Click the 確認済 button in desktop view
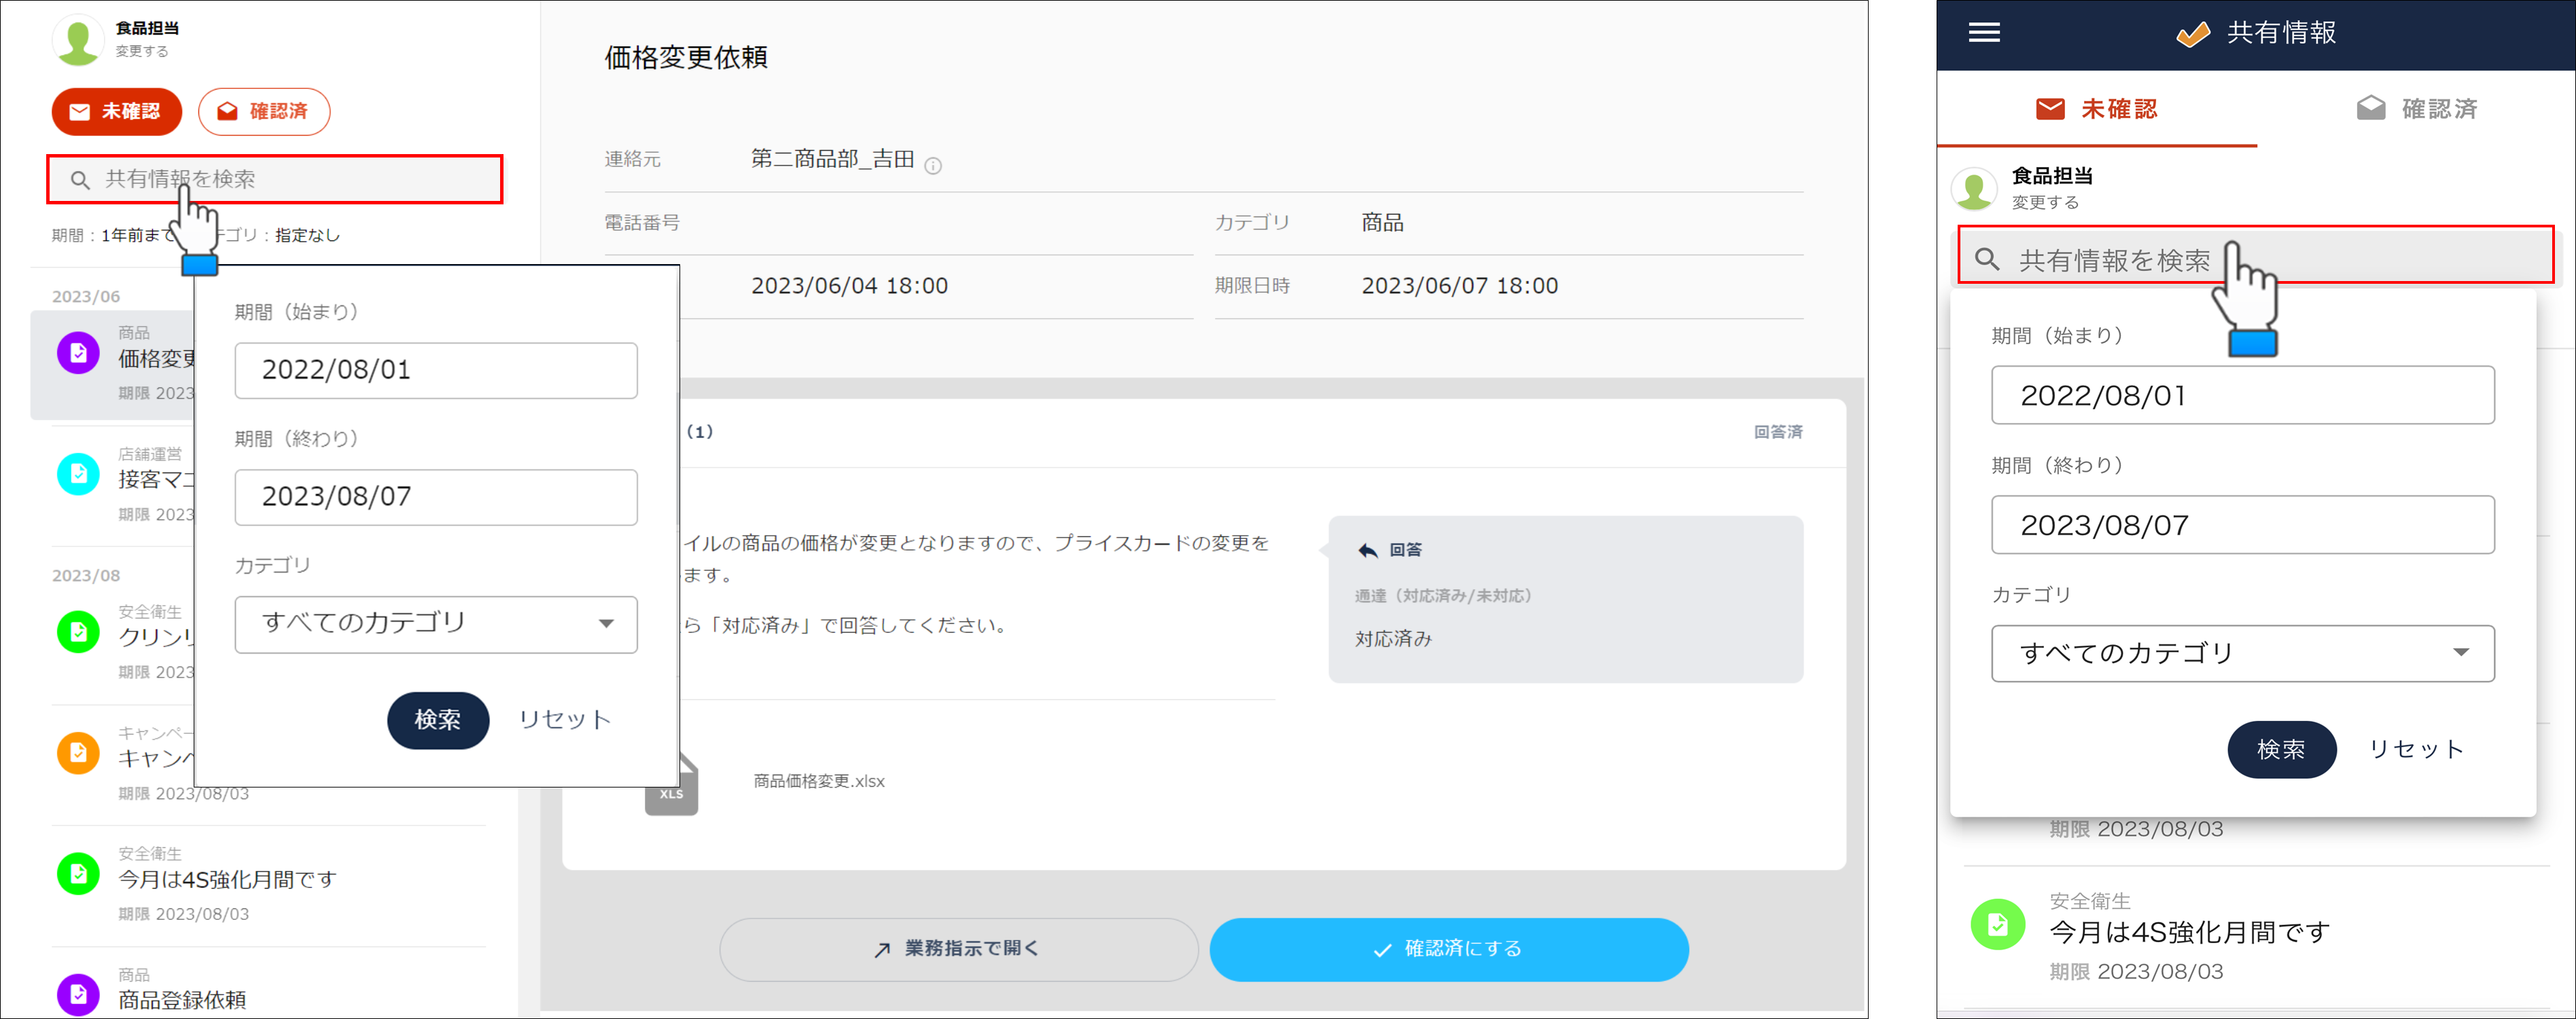Image resolution: width=2576 pixels, height=1019 pixels. click(x=264, y=111)
